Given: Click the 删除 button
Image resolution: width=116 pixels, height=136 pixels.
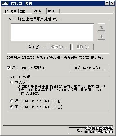Looking at the screenshot, I should click(83, 47).
